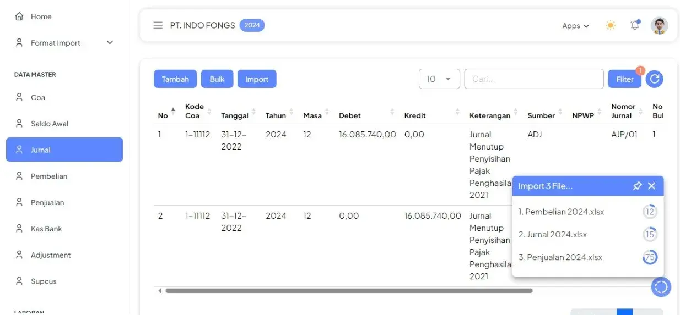
Task: Click the Cari search field
Action: pos(534,79)
